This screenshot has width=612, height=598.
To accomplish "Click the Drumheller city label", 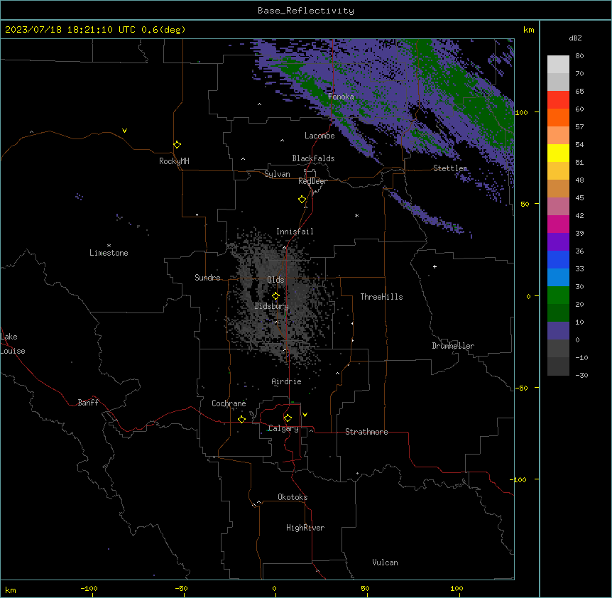I will [453, 346].
